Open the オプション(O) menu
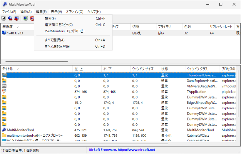The image size is (241, 154). (x=75, y=12)
